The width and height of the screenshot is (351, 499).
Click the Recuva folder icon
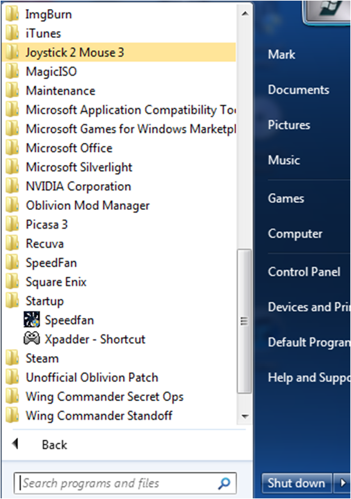coord(12,243)
